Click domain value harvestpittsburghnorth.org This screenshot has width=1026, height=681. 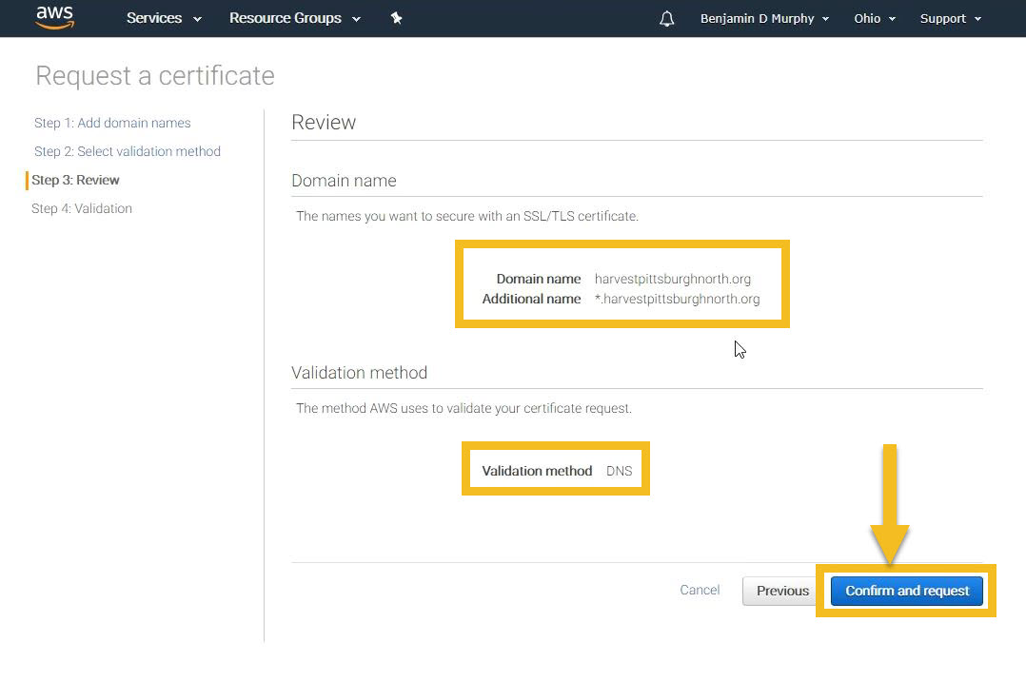pyautogui.click(x=673, y=279)
